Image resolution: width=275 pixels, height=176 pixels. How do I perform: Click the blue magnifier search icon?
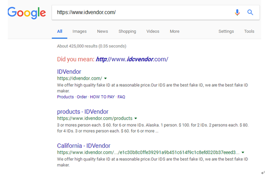[250, 12]
